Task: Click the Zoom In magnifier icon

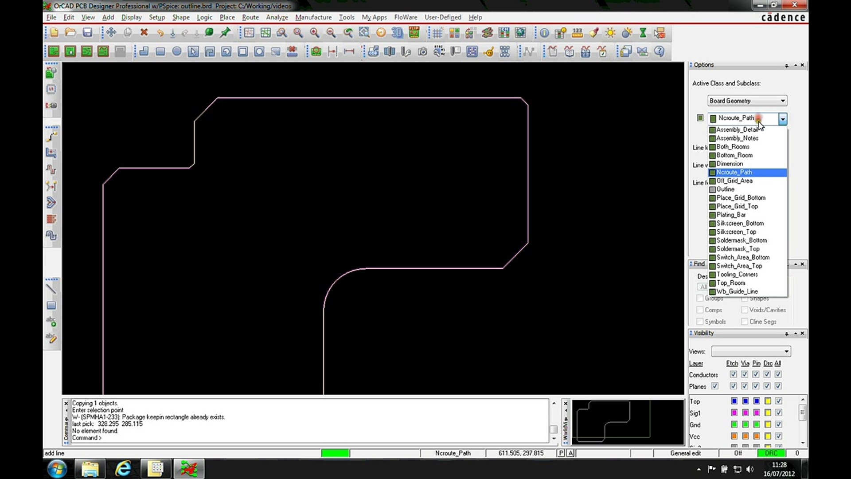Action: pos(314,32)
